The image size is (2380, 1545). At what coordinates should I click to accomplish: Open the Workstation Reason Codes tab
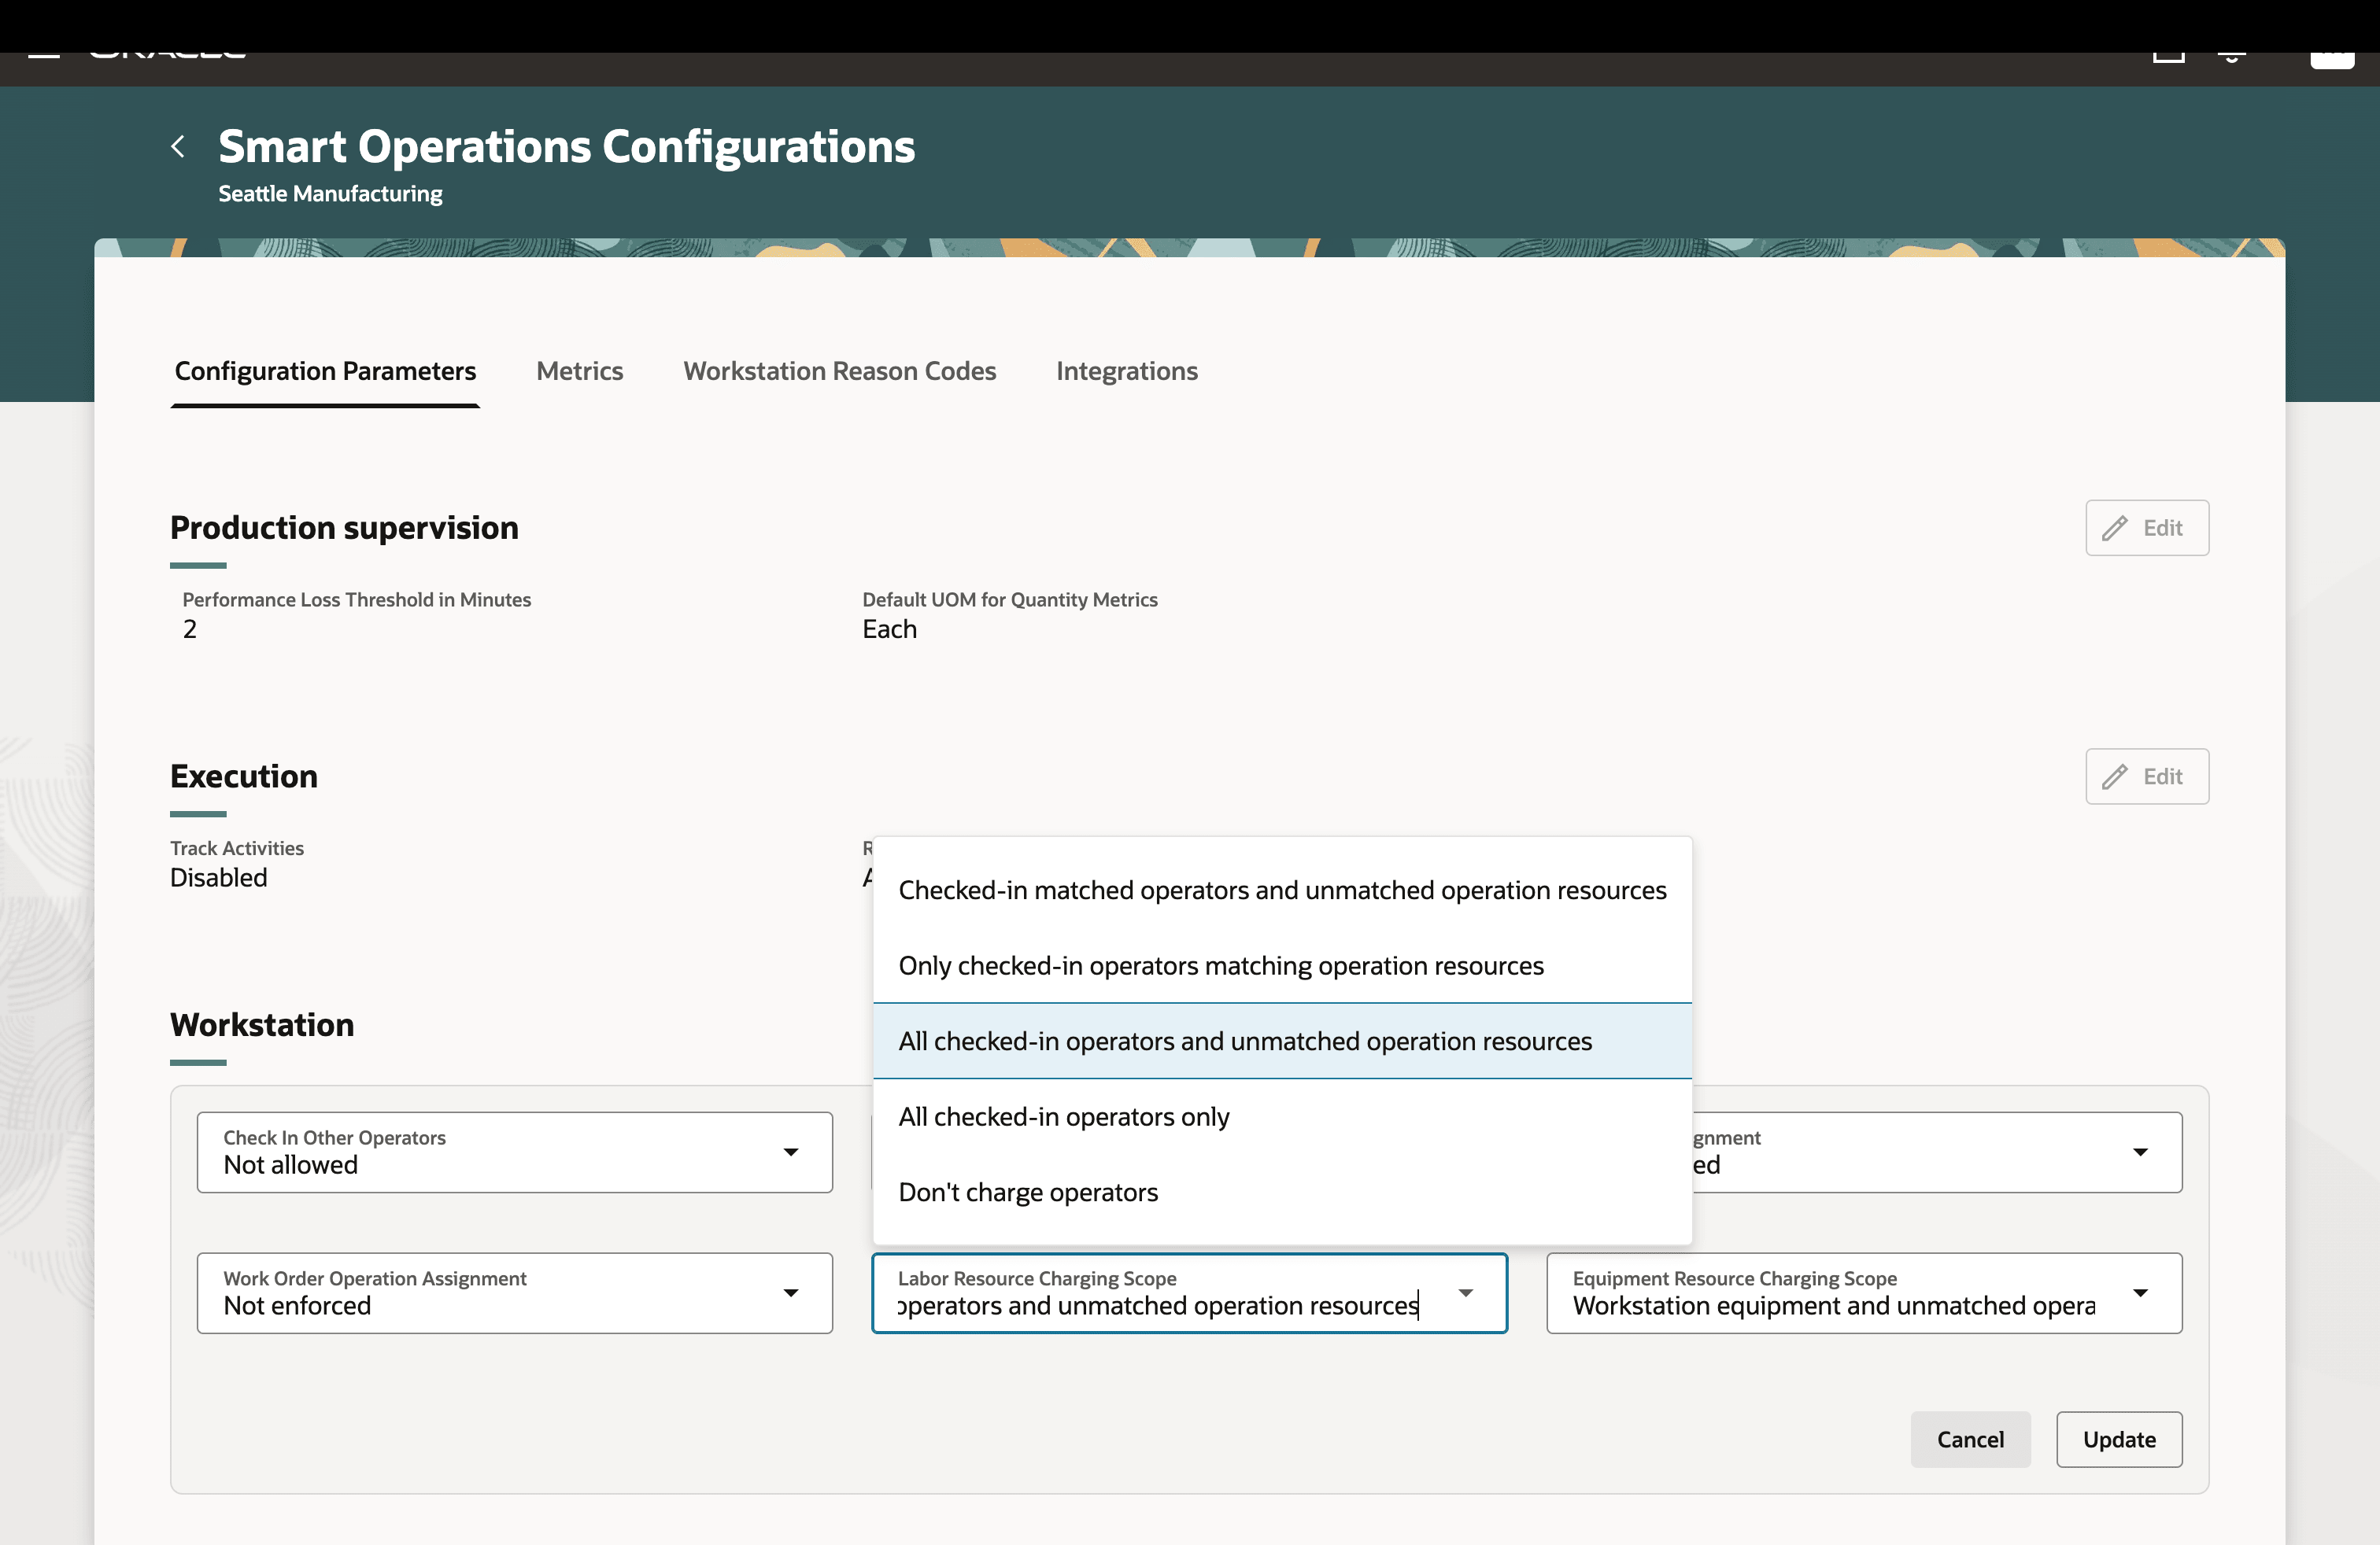tap(840, 372)
